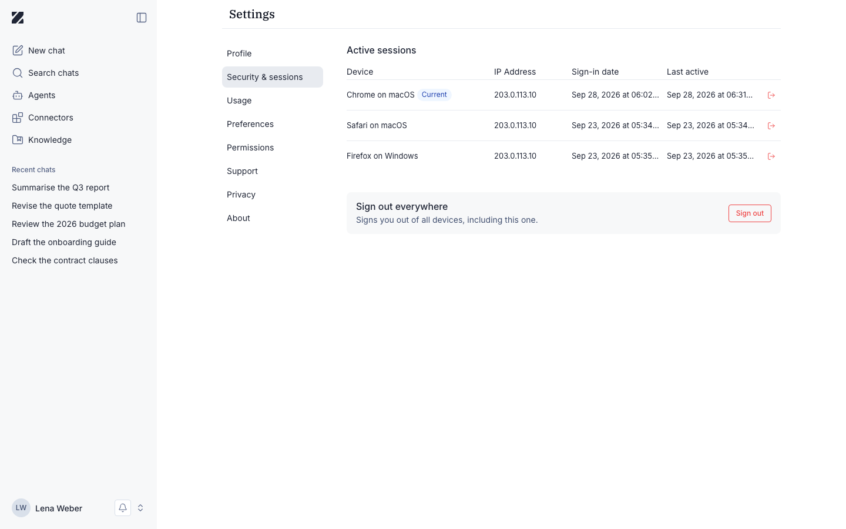The width and height of the screenshot is (846, 529).
Task: Click the Last active column header
Action: click(x=687, y=72)
